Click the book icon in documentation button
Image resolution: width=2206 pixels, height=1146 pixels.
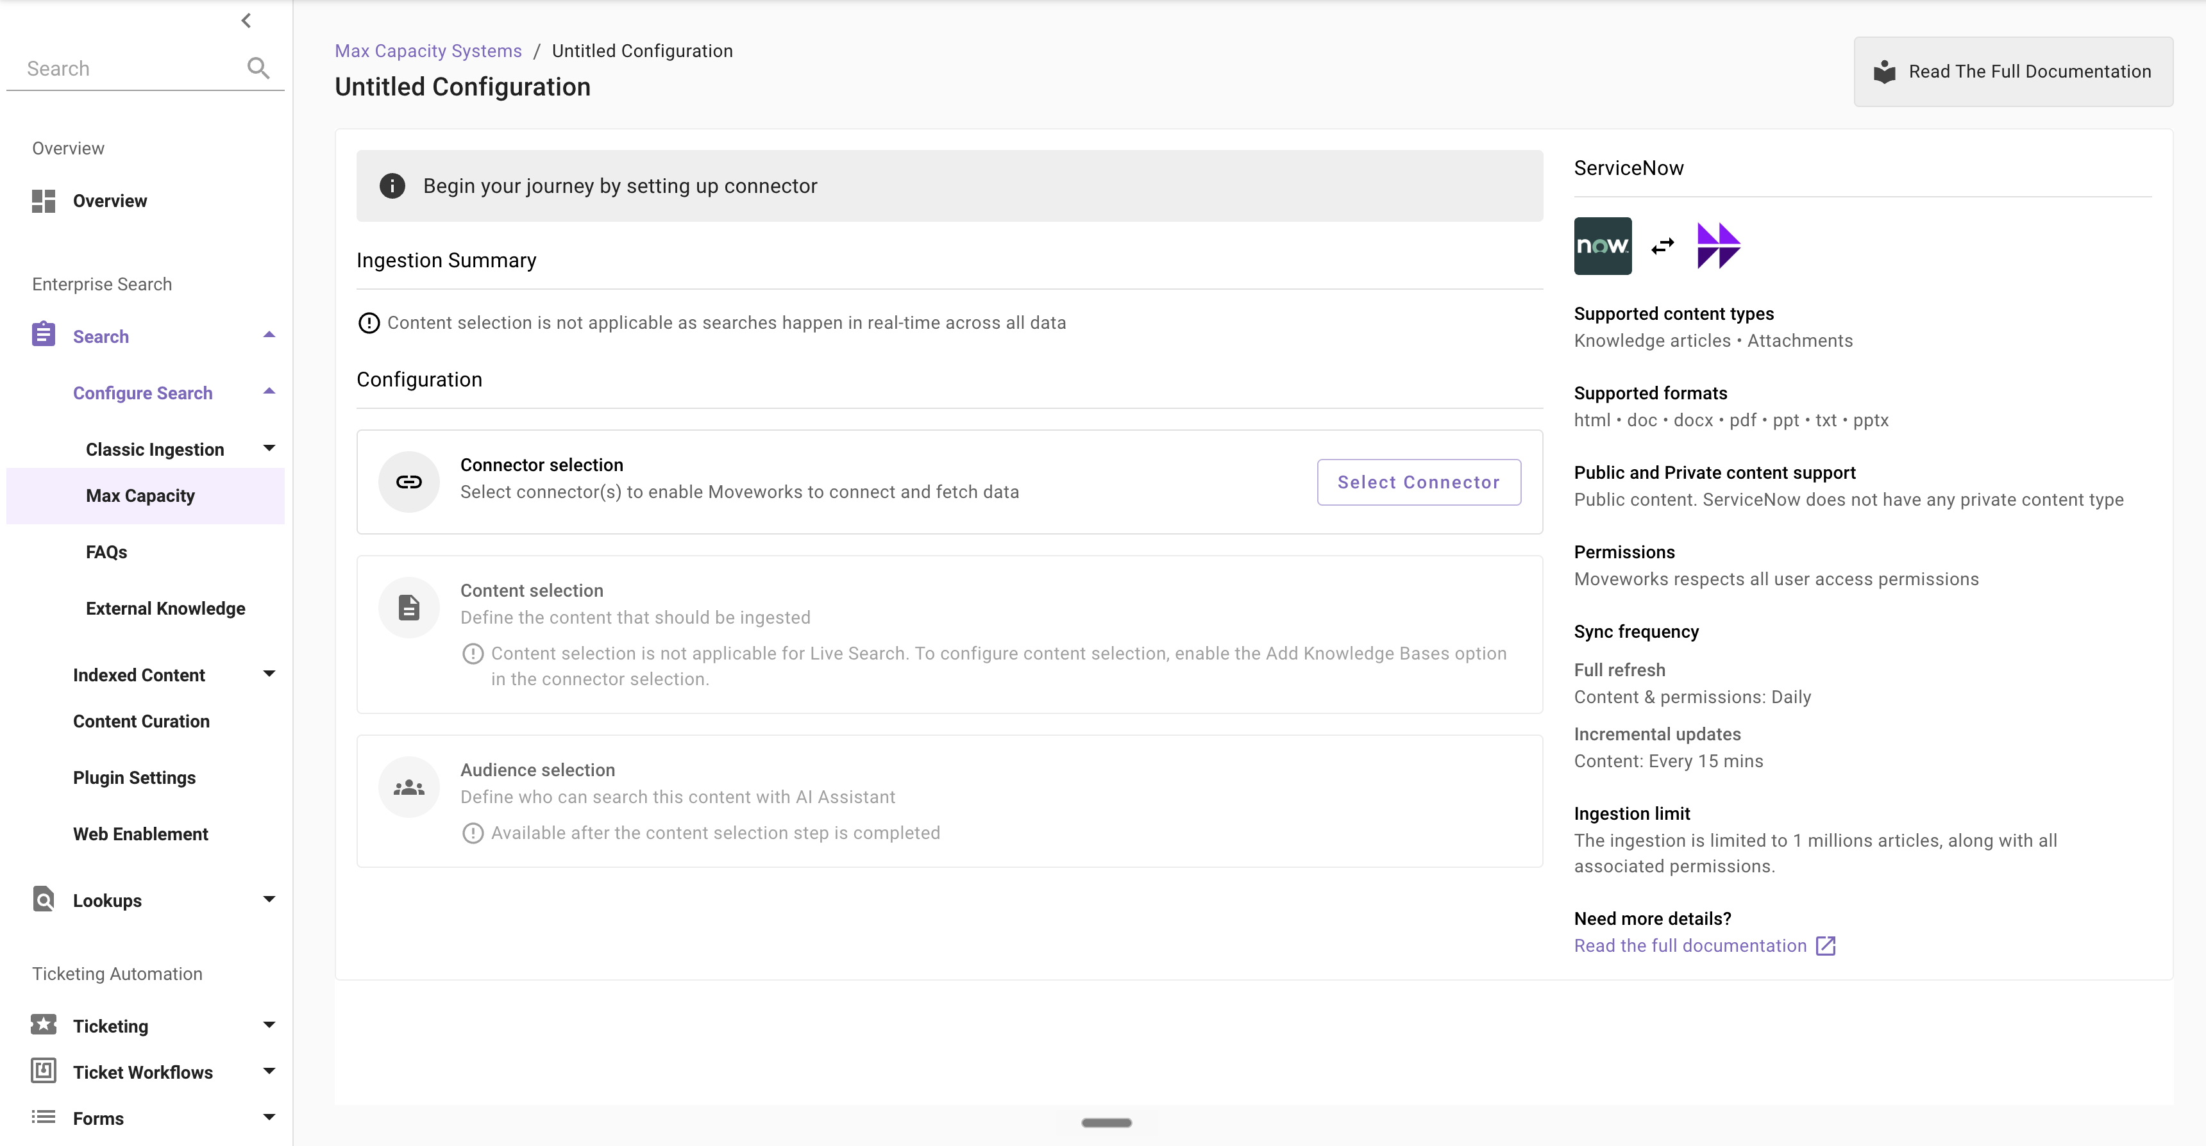(x=1884, y=72)
